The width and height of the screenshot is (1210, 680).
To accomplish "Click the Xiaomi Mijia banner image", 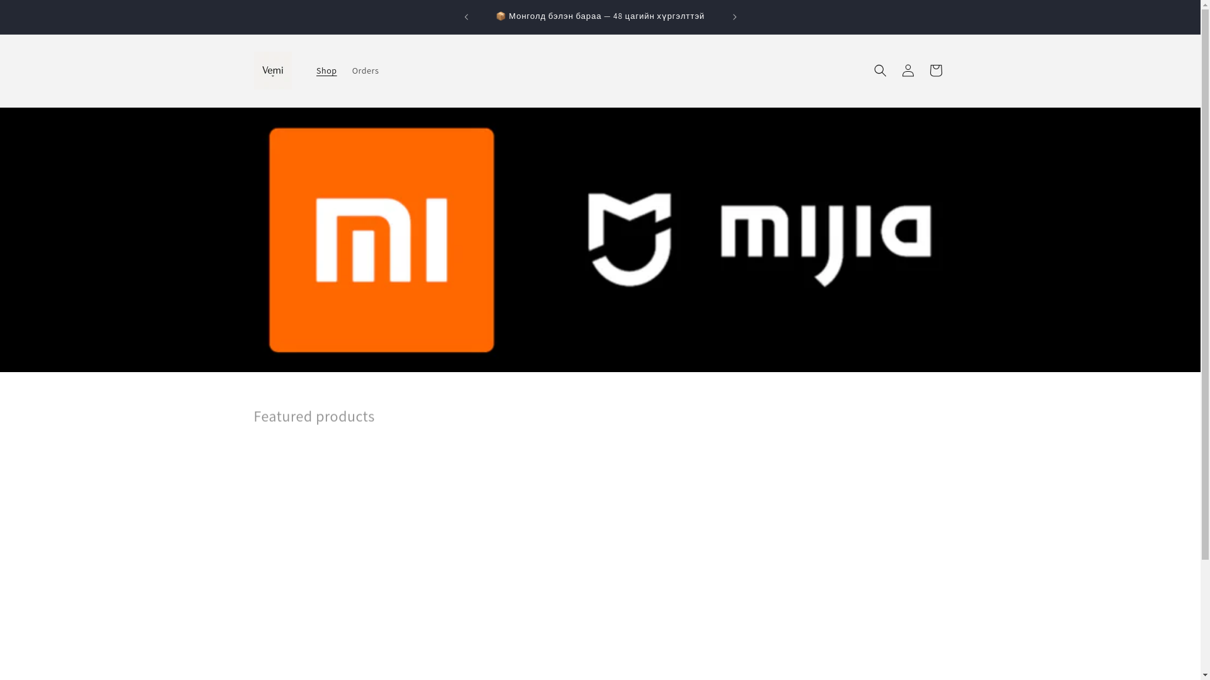I will pyautogui.click(x=600, y=239).
